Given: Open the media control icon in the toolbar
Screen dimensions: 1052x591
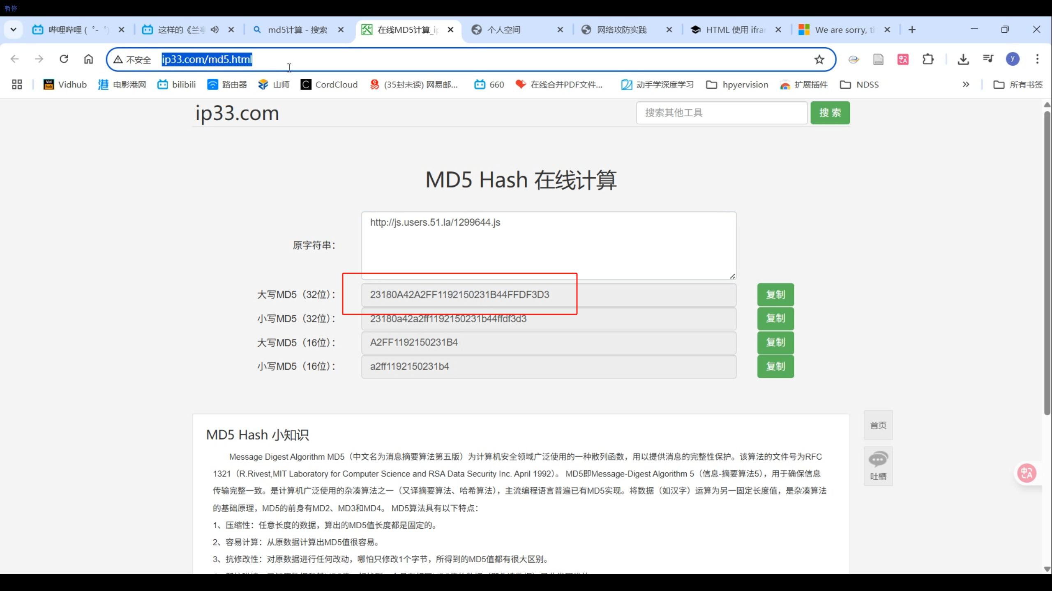Looking at the screenshot, I should point(988,59).
